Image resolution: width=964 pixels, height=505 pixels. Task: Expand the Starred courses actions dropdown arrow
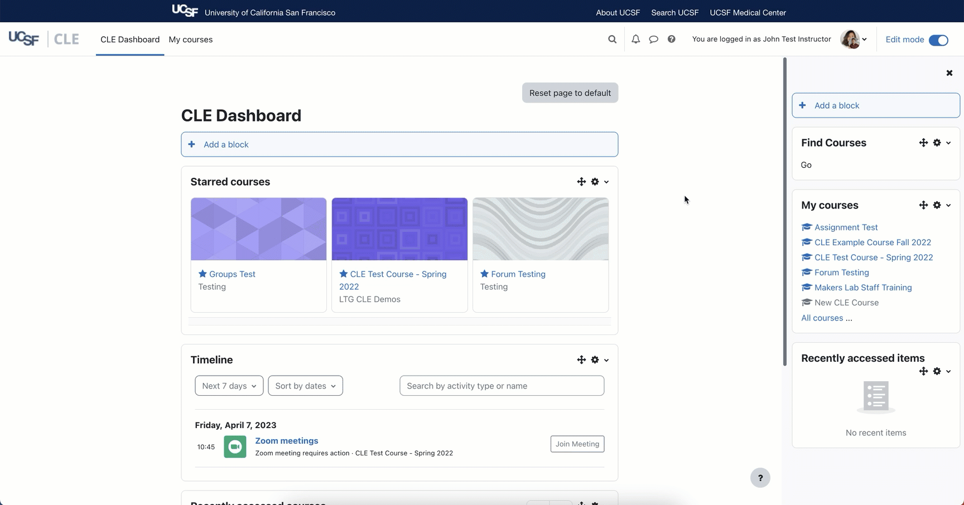click(x=606, y=182)
